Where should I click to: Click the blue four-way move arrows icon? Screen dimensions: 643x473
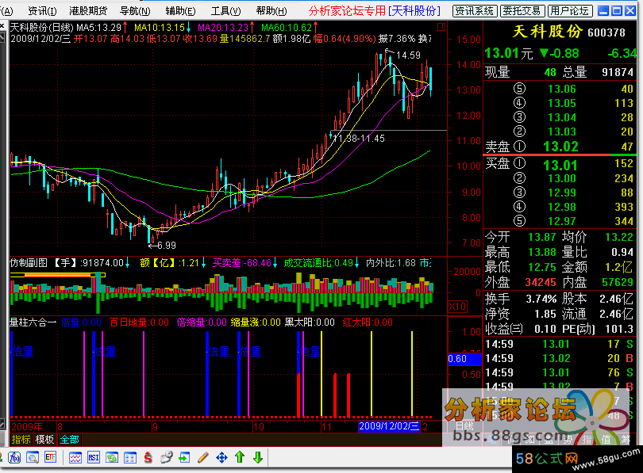point(221,457)
